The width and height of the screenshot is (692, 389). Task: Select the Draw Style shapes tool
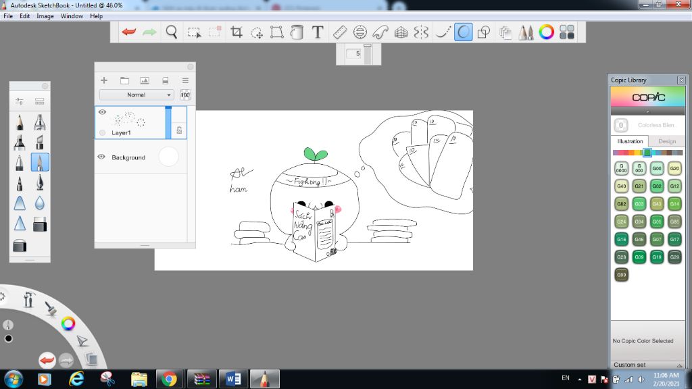[484, 32]
